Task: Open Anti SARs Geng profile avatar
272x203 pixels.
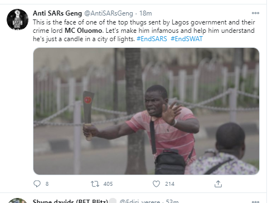Action: [x=17, y=19]
